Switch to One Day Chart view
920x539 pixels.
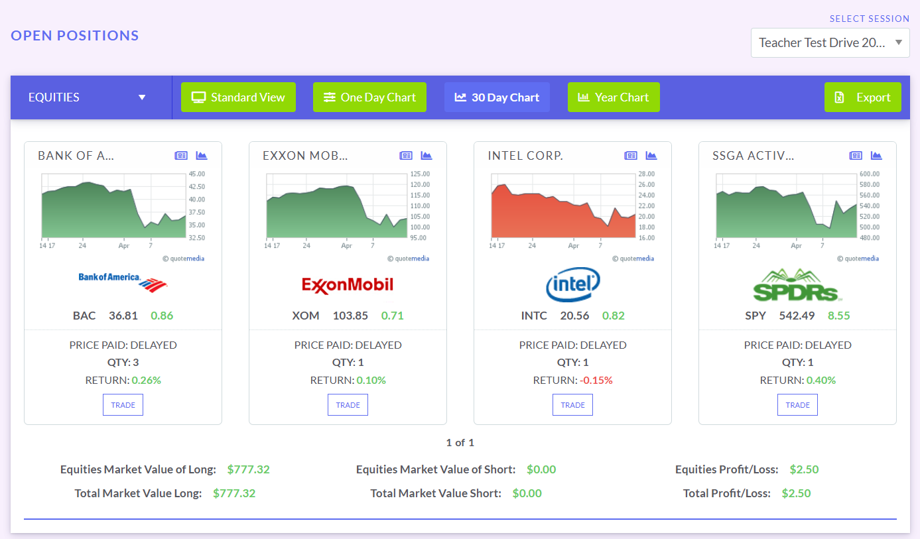tap(369, 97)
